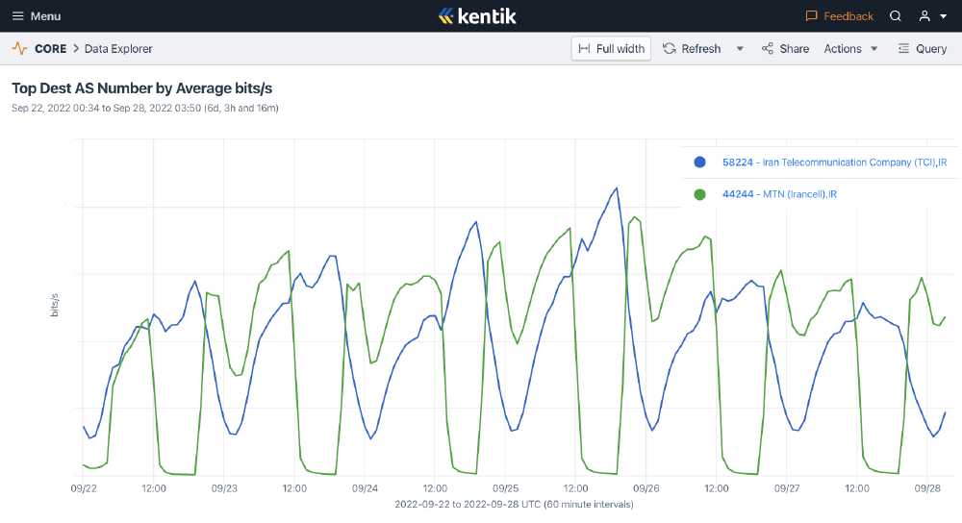The image size is (962, 523).
Task: Open the Actions dropdown menu
Action: (851, 49)
